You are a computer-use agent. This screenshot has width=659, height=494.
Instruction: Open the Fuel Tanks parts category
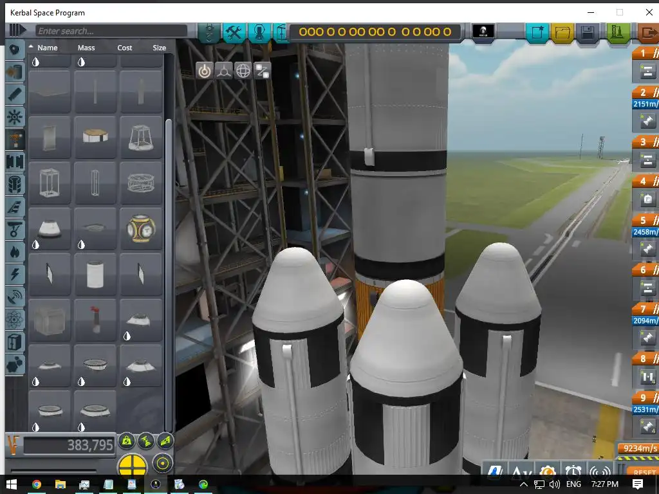click(x=15, y=72)
